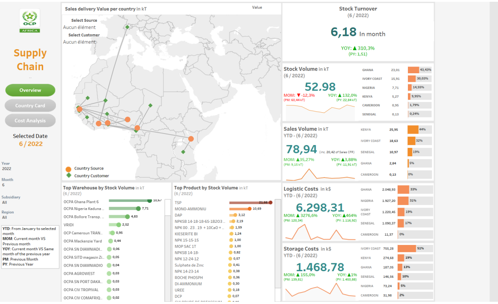Click the Top Warehouse list scrollbar
Screen dimensions: 498x304
pos(168,250)
